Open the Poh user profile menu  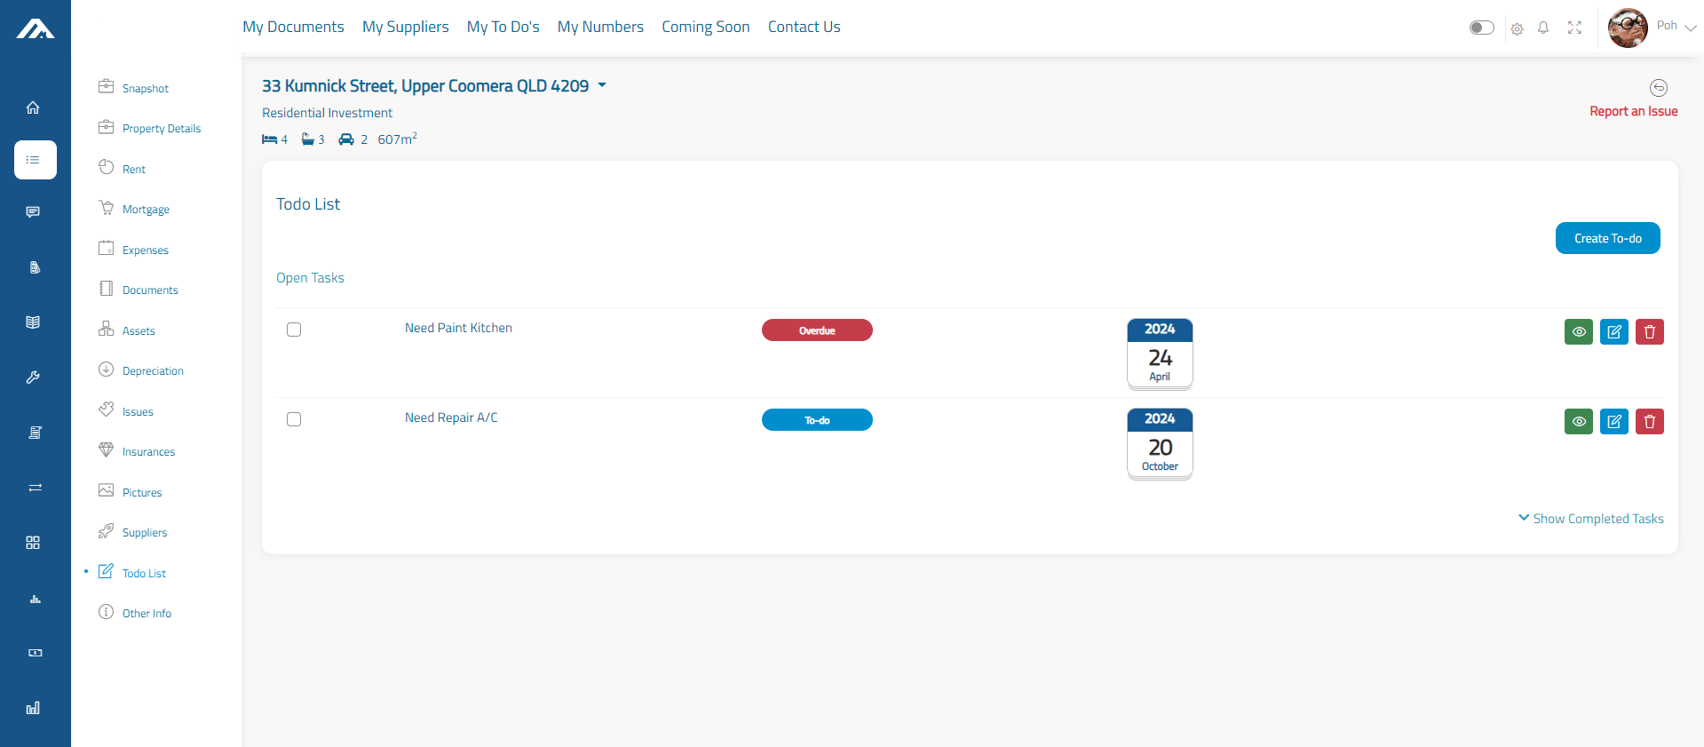[1652, 28]
